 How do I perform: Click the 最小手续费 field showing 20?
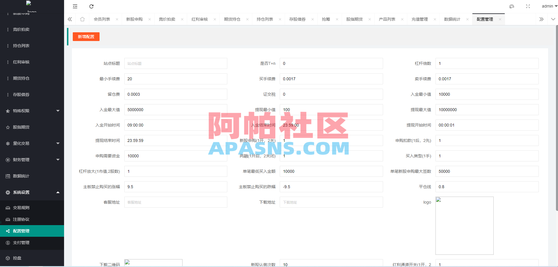pyautogui.click(x=176, y=79)
